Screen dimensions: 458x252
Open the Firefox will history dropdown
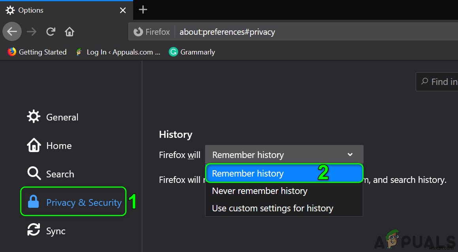[x=284, y=154]
